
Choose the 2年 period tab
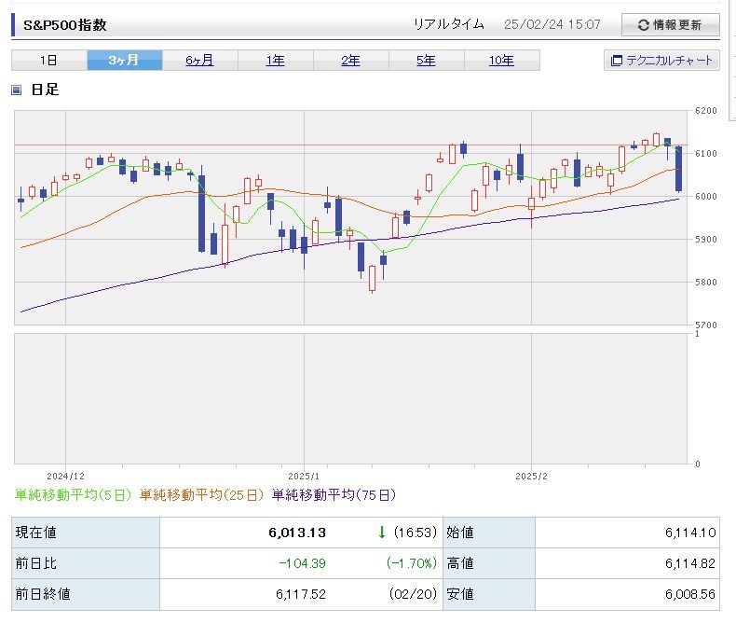tap(350, 61)
